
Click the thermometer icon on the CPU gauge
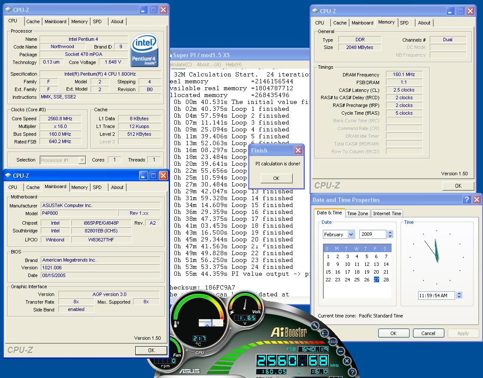coord(177,324)
